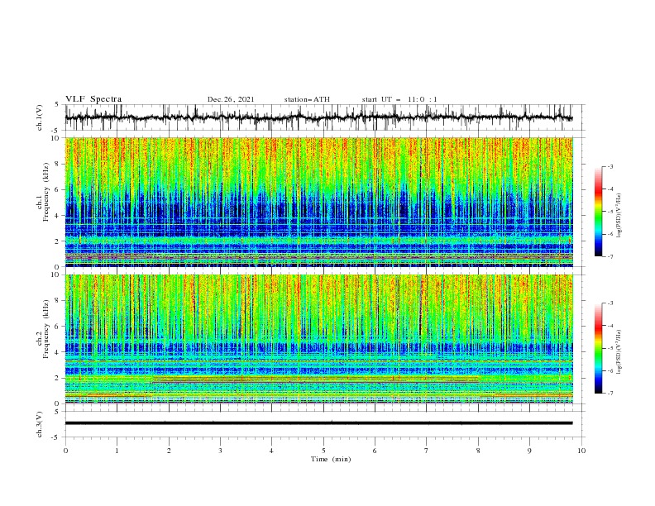Click the "5" tick on ch.1(V) axis
The width and height of the screenshot is (655, 506).
(x=57, y=105)
